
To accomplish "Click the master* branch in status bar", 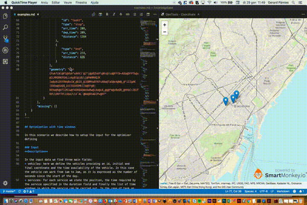I will [9, 191].
